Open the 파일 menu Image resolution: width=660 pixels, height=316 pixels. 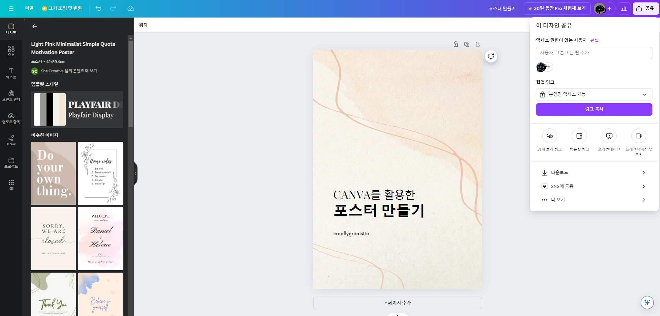(29, 8)
